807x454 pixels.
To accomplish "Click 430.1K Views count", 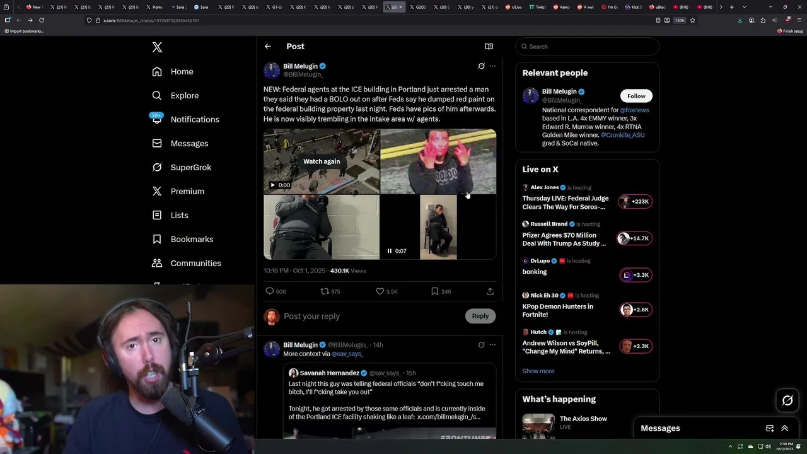I will point(348,271).
